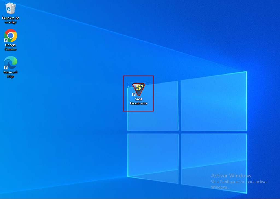Click shortcut arrow overlay on Google Chrome
280x199 pixels.
(6, 40)
